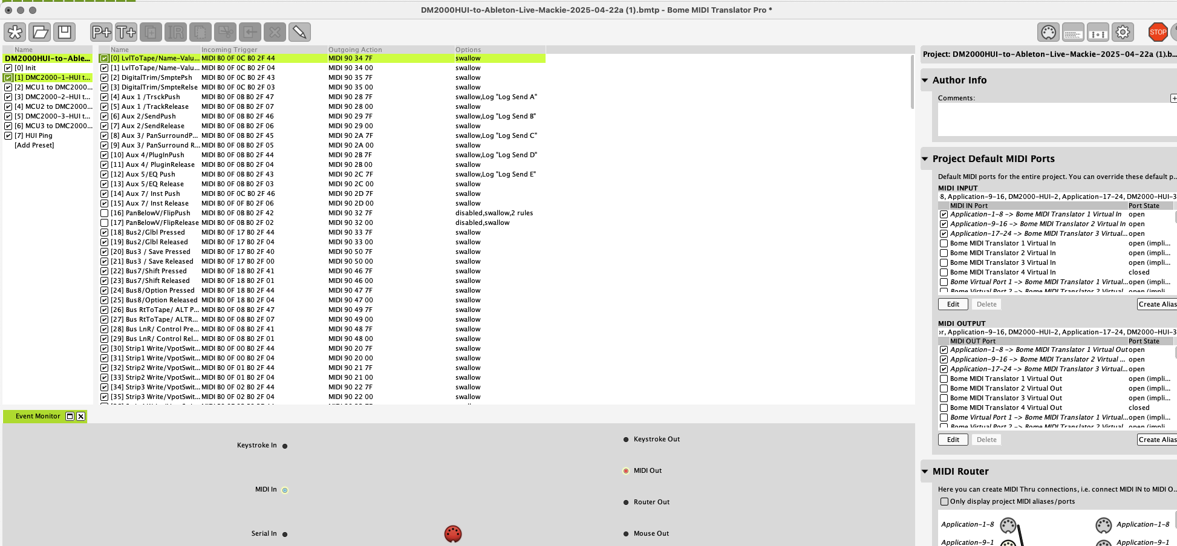The height and width of the screenshot is (546, 1177).
Task: Detach Event Monitor with the window icon
Action: (70, 417)
